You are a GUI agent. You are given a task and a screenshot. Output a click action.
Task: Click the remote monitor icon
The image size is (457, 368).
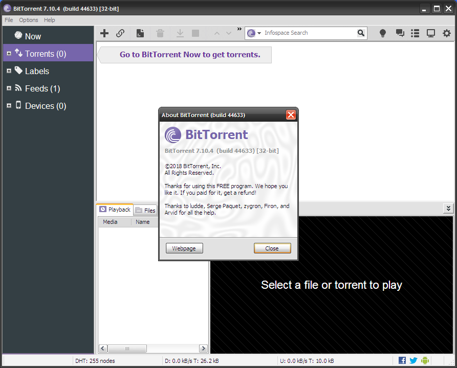pyautogui.click(x=431, y=33)
